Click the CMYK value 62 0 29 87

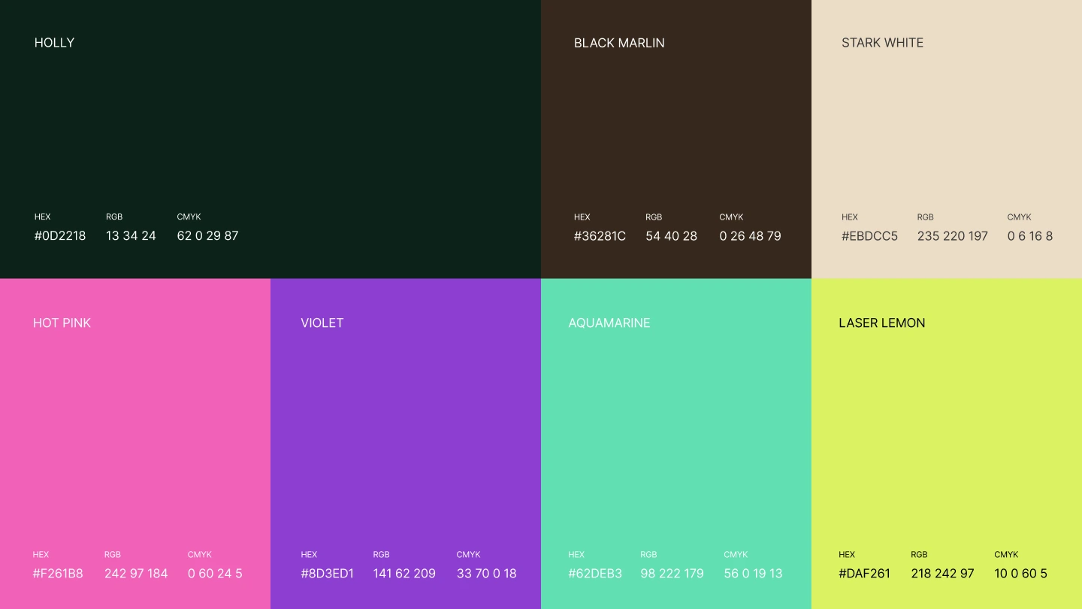[x=207, y=236]
